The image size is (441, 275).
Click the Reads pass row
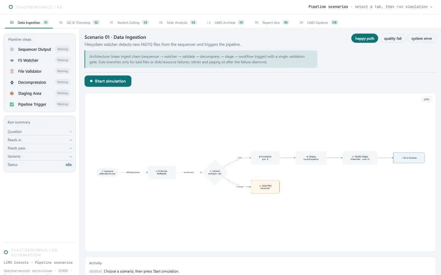[40, 148]
